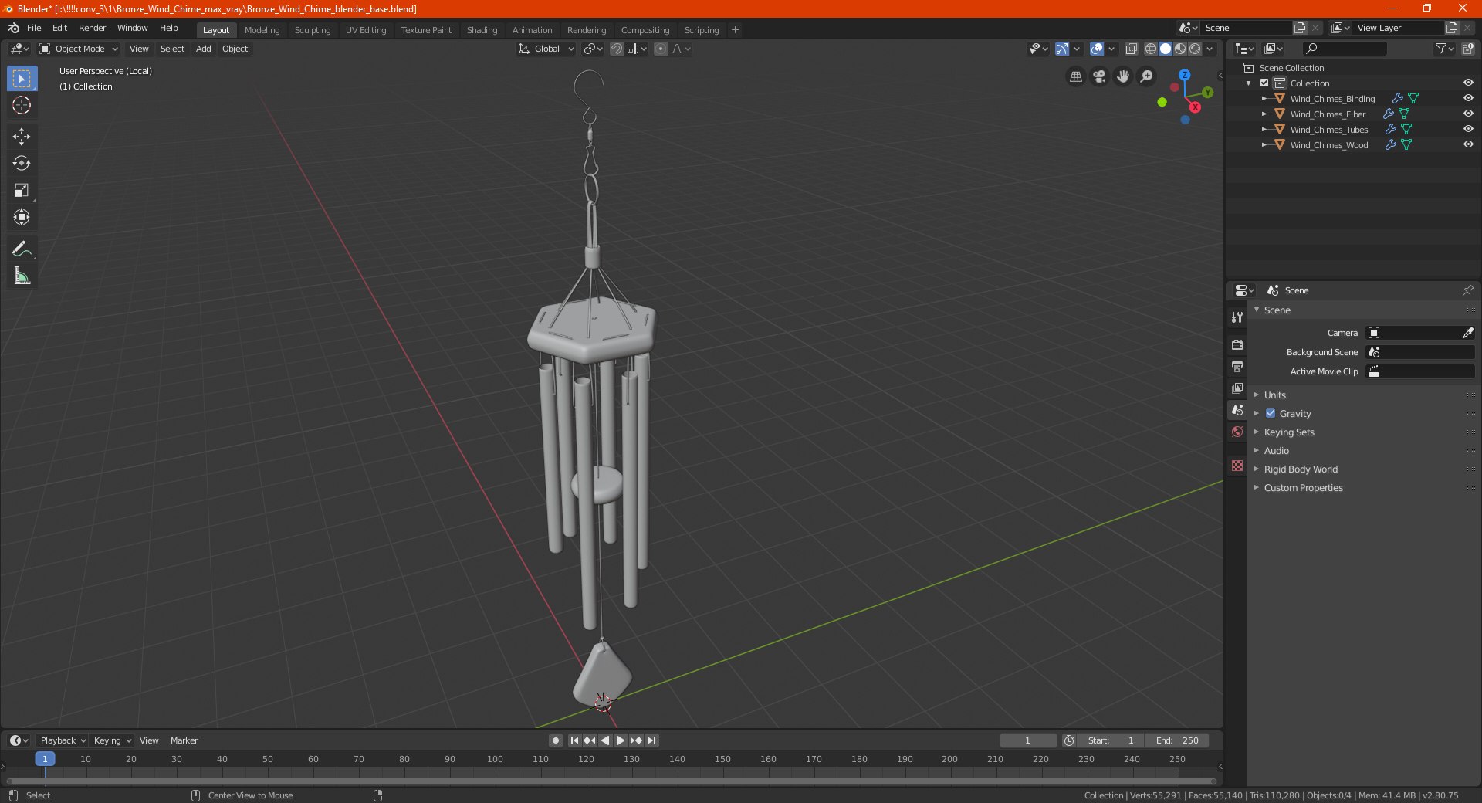Screen dimensions: 1482x803
Task: Switch to the UV Editing workspace tab
Action: pos(366,30)
